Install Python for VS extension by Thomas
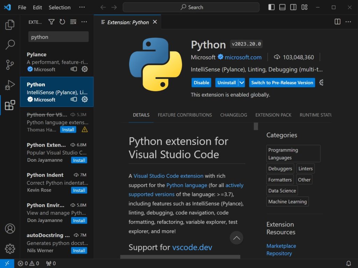The width and height of the screenshot is (358, 268). point(68,130)
